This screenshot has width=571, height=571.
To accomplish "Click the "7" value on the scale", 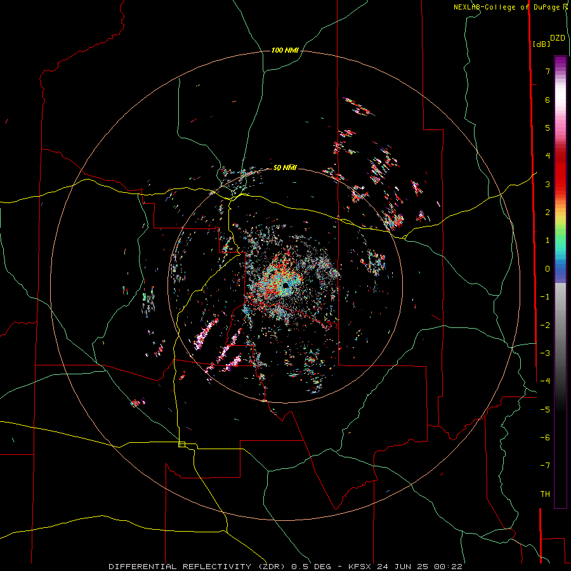I will coord(548,71).
